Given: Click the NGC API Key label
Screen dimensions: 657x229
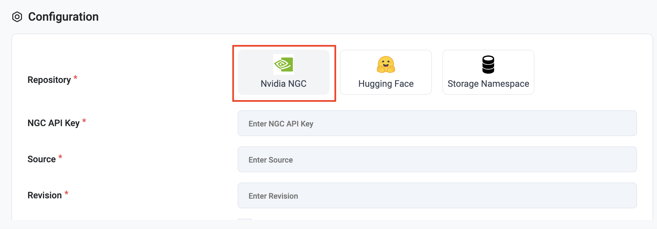Looking at the screenshot, I should (53, 123).
